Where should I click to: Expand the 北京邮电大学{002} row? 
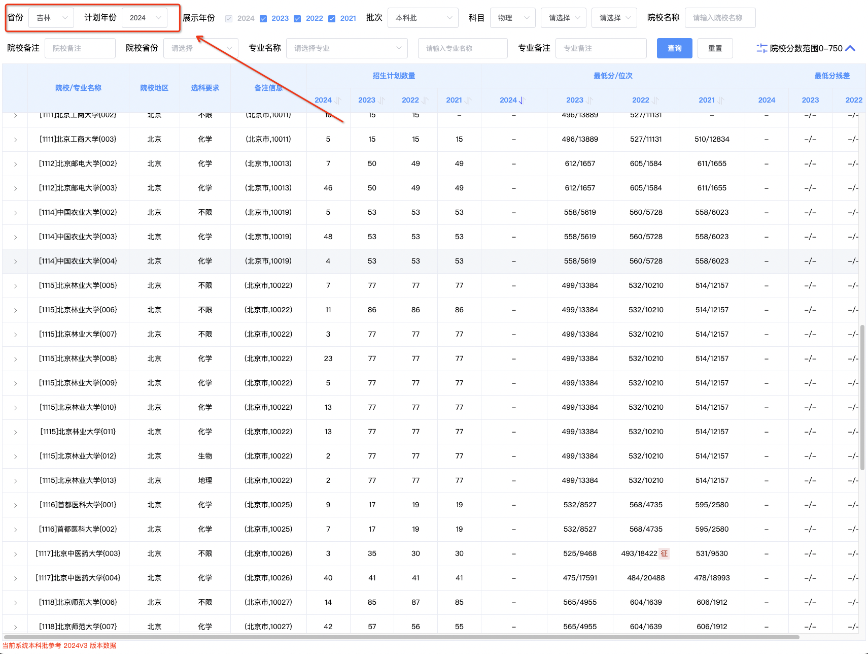(x=16, y=164)
